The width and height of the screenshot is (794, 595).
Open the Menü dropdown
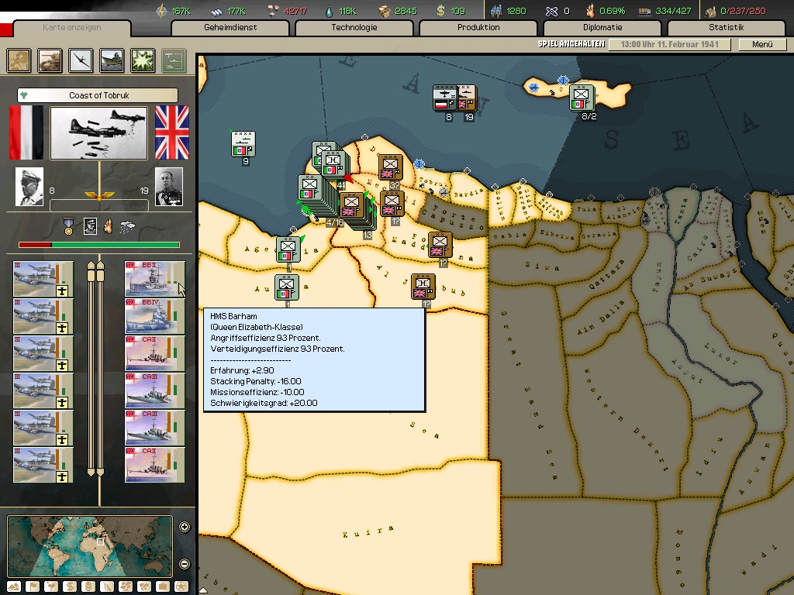[x=762, y=44]
